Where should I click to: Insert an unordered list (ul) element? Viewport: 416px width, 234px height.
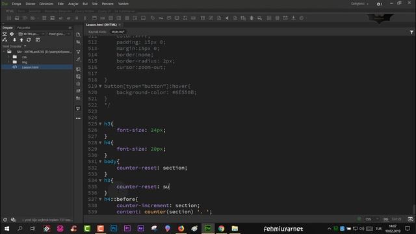click(x=60, y=18)
